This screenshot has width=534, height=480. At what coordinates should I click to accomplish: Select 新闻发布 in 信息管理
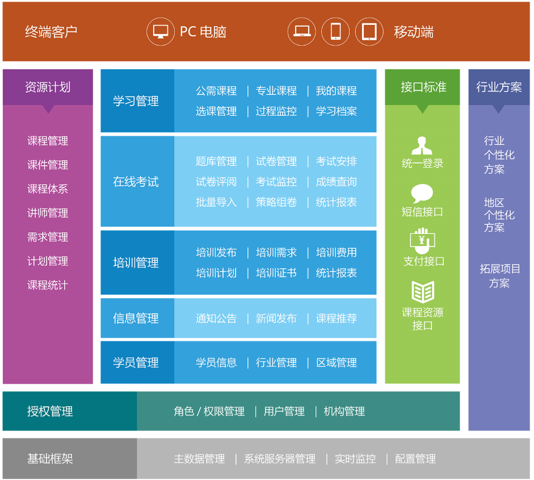(x=276, y=319)
